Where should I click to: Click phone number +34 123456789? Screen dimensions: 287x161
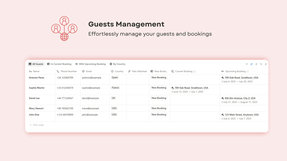point(65,78)
